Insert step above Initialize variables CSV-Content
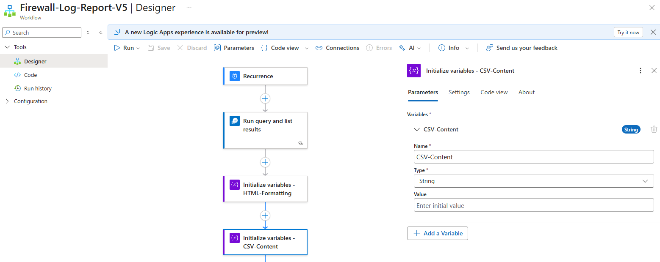The height and width of the screenshot is (262, 660). (x=265, y=216)
